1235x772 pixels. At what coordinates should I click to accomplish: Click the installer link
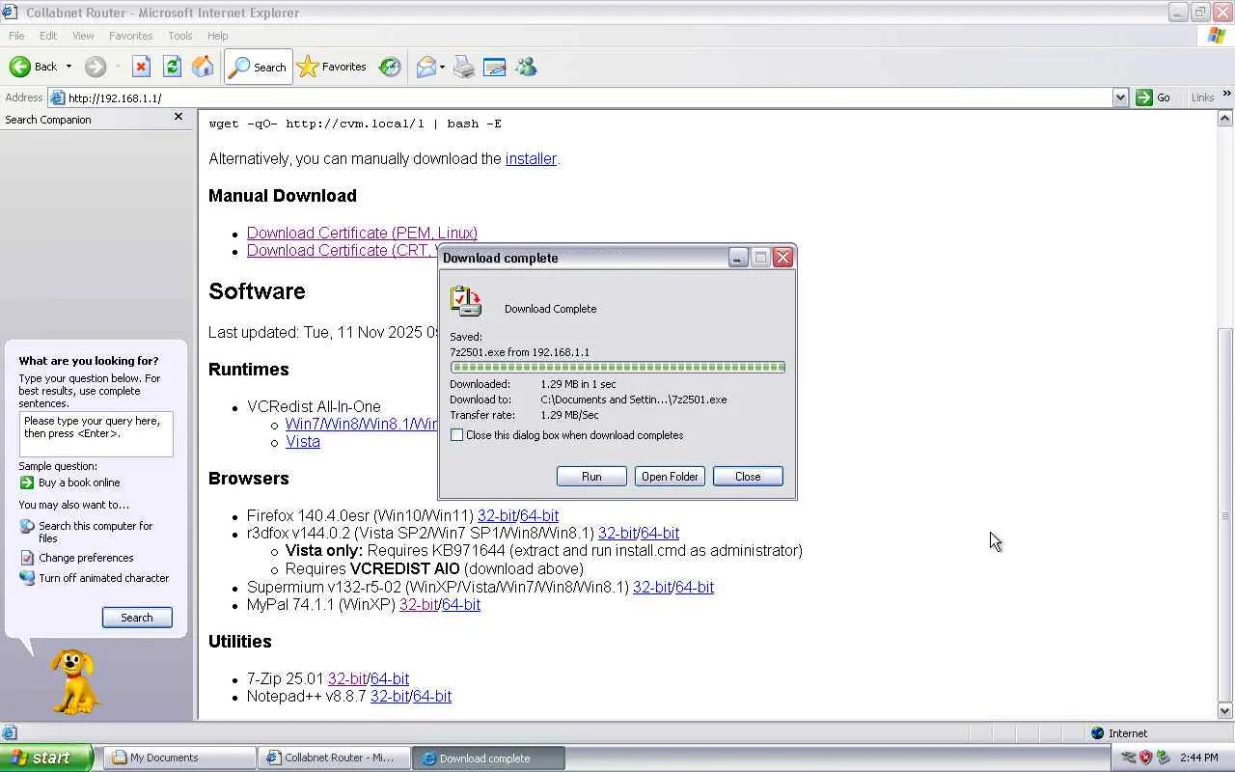point(531,158)
